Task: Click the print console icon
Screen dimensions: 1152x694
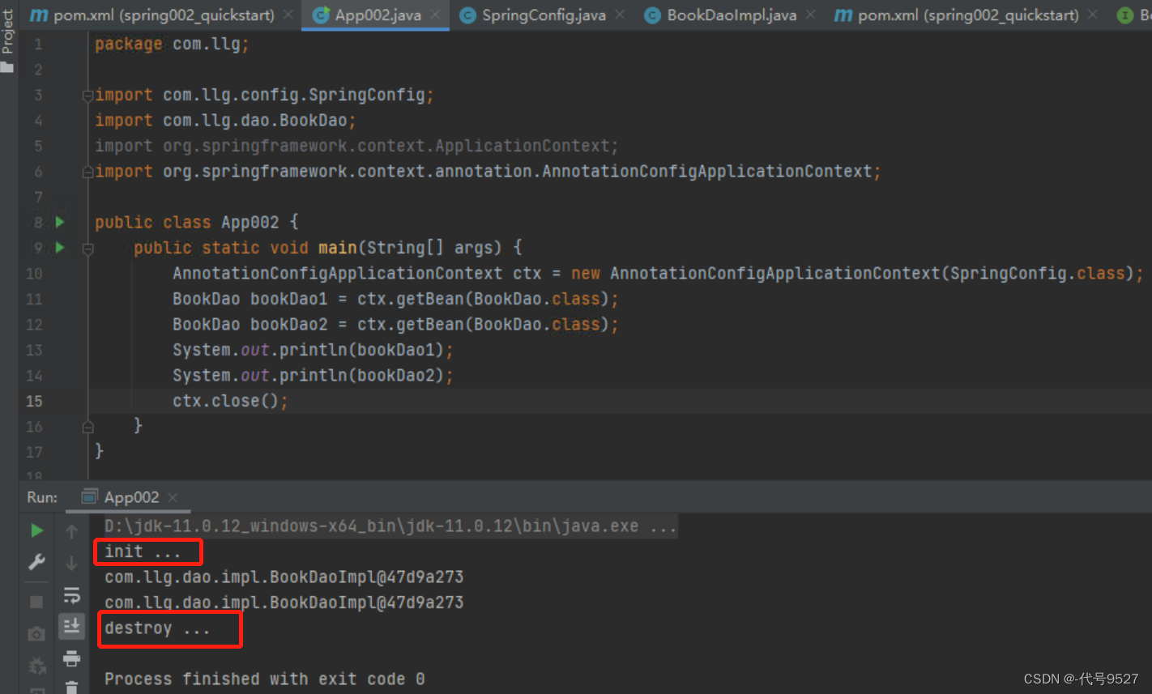Action: (71, 658)
